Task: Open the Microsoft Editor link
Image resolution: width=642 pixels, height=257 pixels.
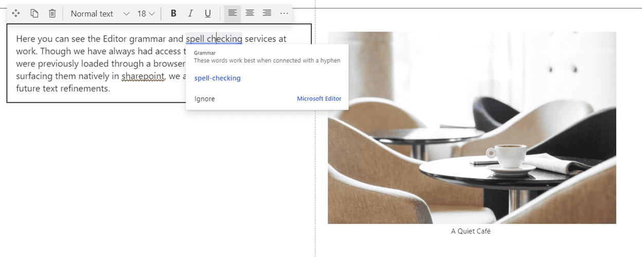Action: [x=319, y=99]
